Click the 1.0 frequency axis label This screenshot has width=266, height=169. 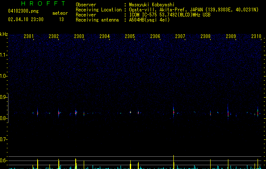3,76
